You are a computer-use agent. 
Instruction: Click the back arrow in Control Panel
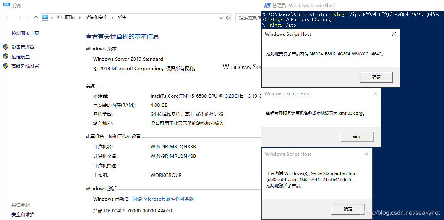8,18
